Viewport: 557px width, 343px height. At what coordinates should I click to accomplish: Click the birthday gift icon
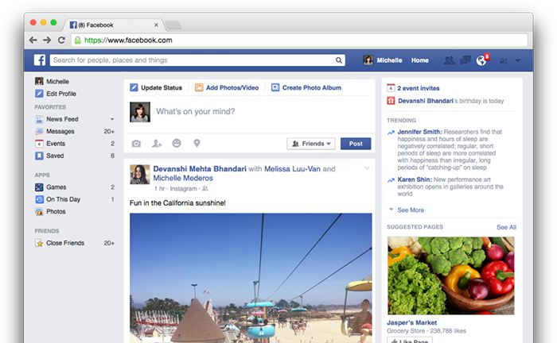[391, 101]
